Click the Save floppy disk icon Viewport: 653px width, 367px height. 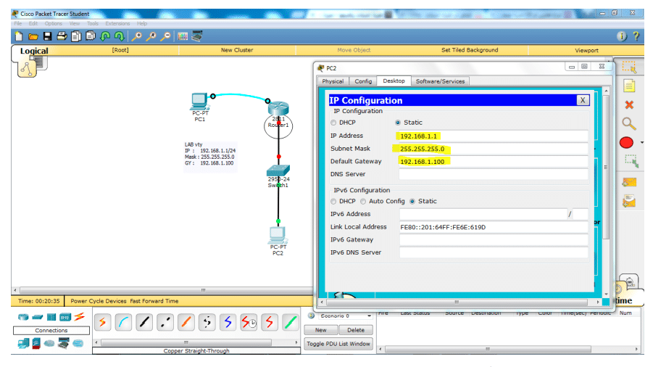tap(48, 36)
